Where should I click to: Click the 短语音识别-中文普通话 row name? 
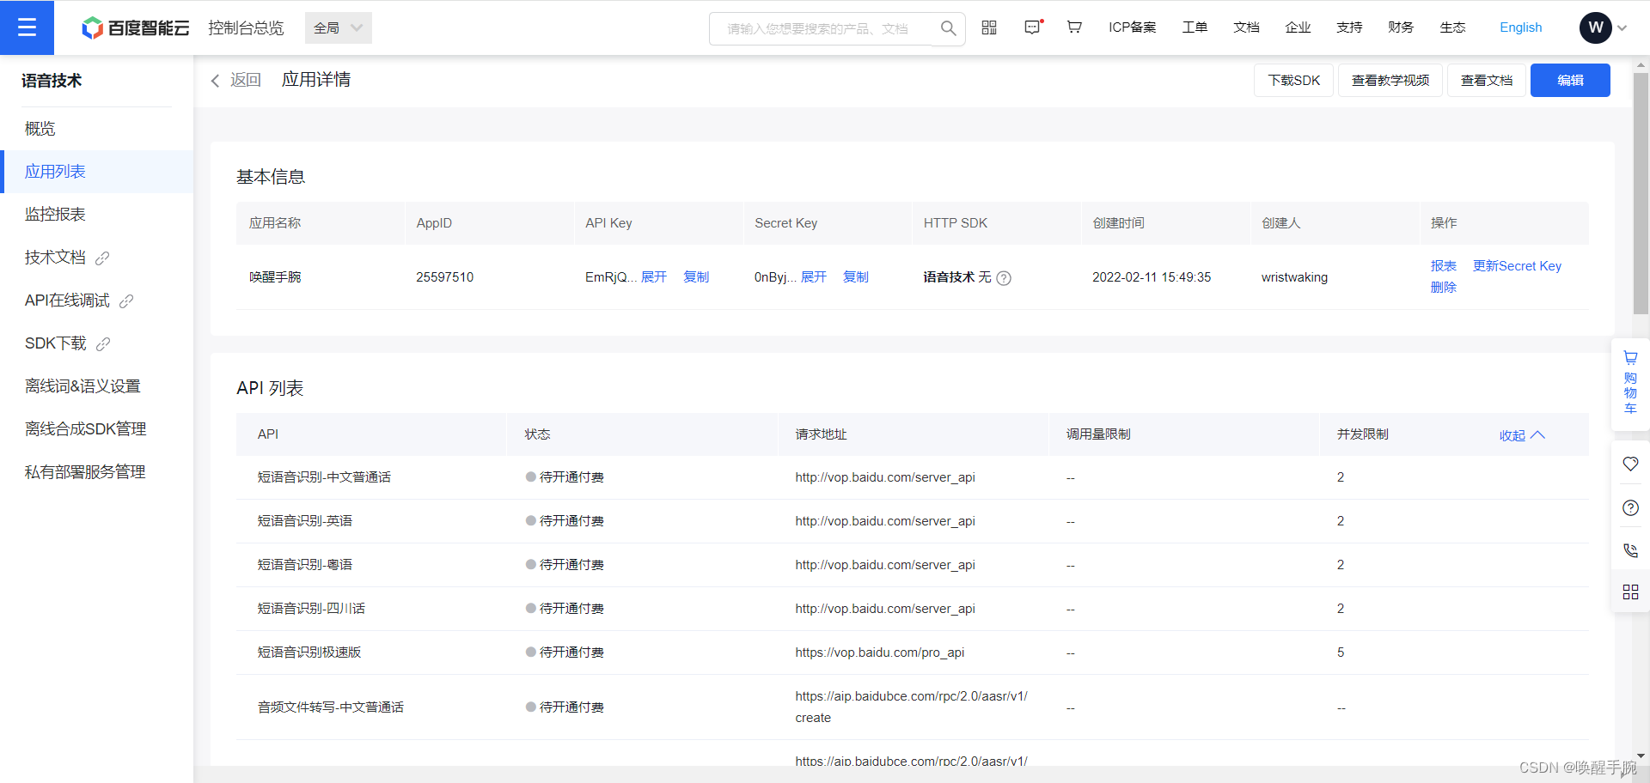324,477
